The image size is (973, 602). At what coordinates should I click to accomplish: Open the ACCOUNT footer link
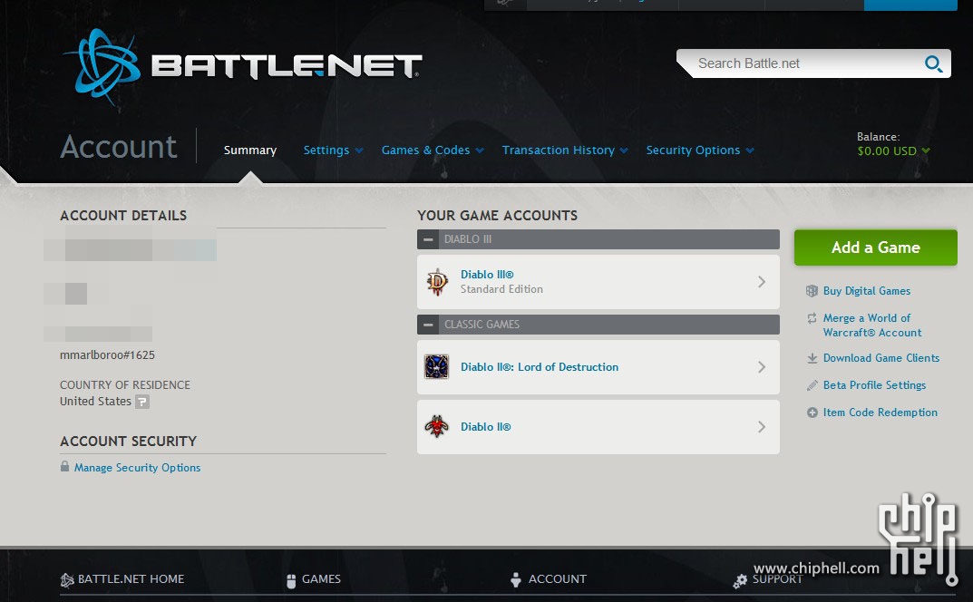558,579
